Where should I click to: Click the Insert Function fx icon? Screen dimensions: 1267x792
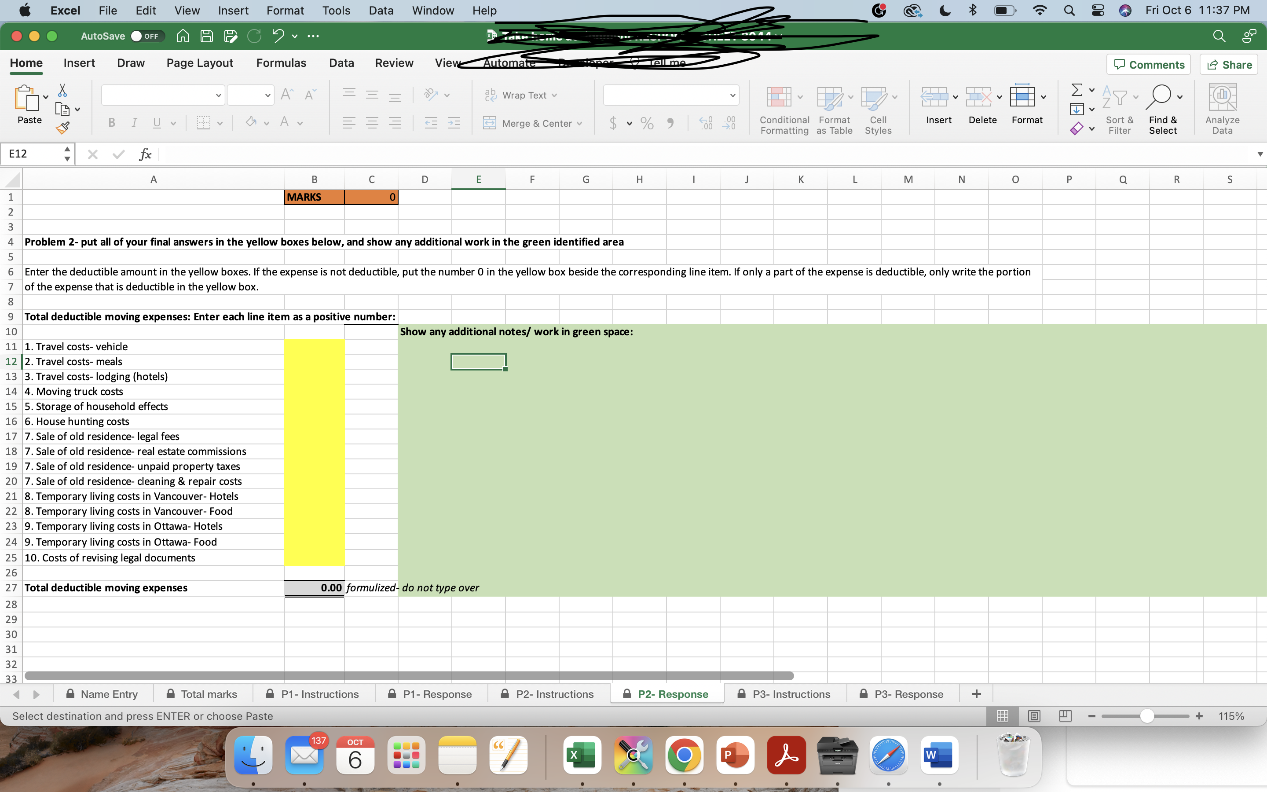tap(145, 154)
